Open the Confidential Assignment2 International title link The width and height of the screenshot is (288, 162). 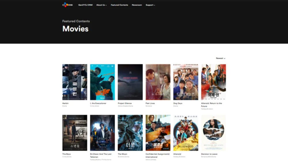point(158,156)
